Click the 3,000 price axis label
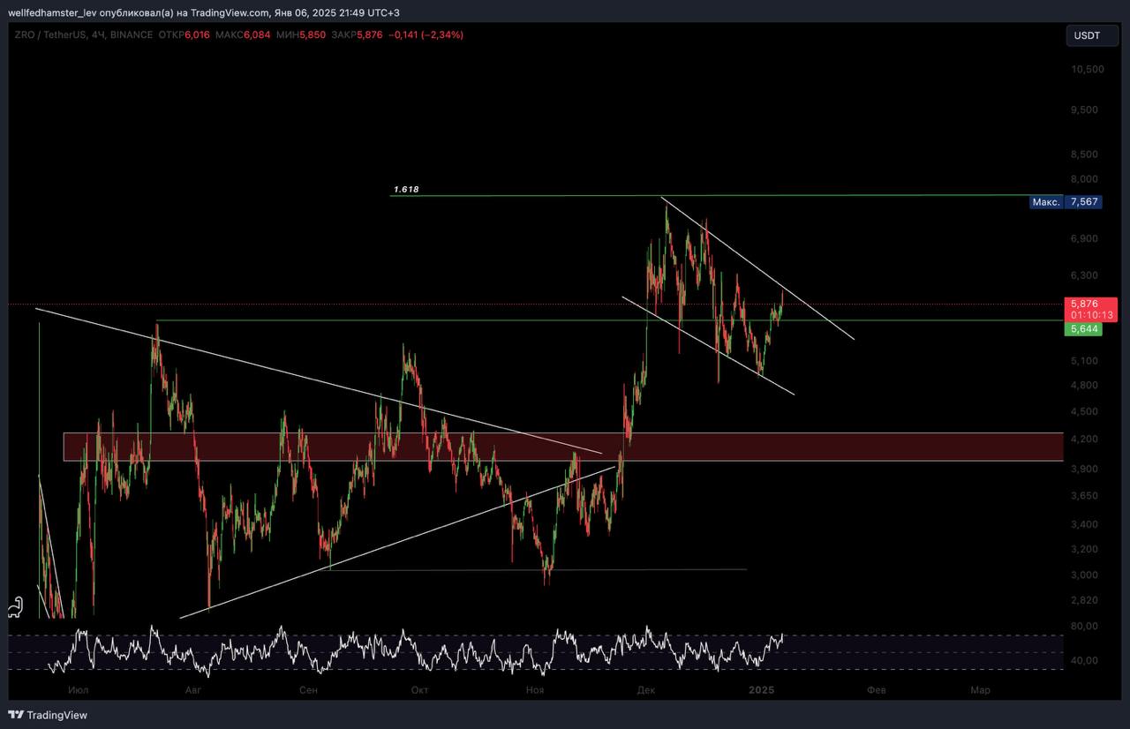Screen dimensions: 1130x729 click(1086, 575)
